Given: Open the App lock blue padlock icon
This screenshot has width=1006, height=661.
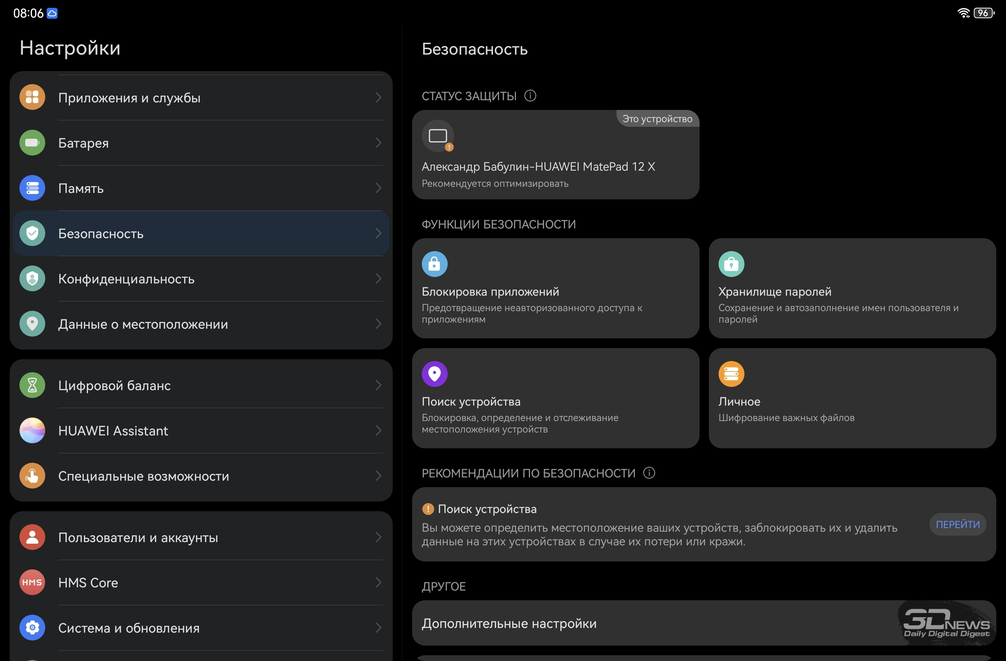Looking at the screenshot, I should coord(434,264).
